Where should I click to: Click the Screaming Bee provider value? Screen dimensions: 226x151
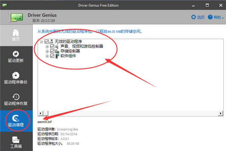pyautogui.click(x=67, y=129)
